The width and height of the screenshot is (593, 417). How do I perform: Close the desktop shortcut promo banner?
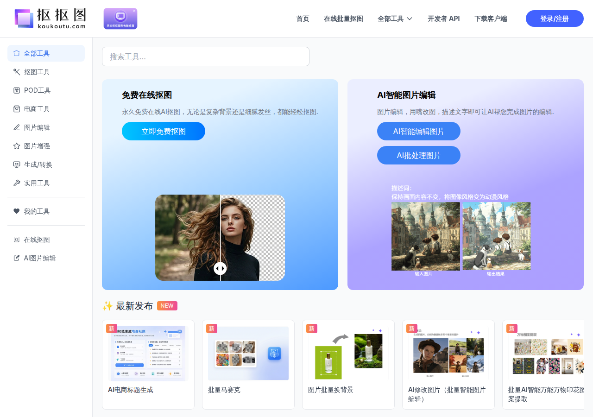pyautogui.click(x=134, y=10)
